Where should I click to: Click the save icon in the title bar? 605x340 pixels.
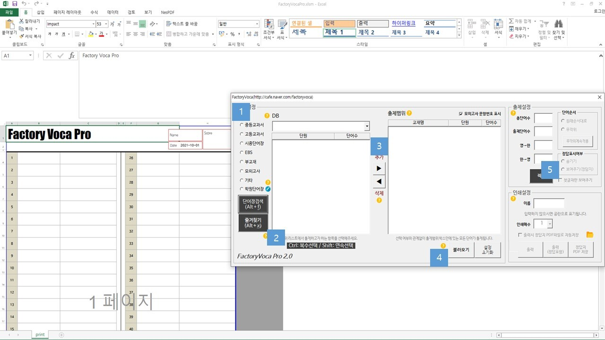coord(14,4)
